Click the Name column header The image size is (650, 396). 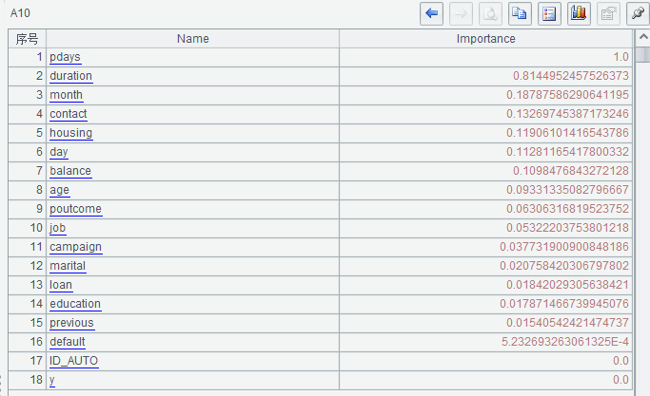pyautogui.click(x=193, y=39)
